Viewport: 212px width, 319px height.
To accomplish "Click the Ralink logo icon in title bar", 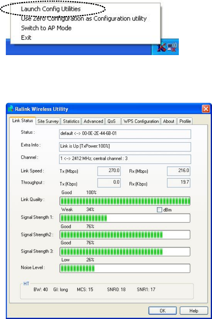I will [x=11, y=109].
